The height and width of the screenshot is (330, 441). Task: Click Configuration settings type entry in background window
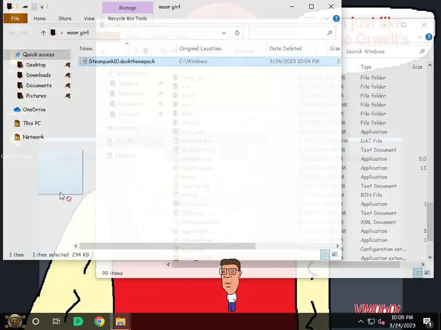tap(383, 249)
